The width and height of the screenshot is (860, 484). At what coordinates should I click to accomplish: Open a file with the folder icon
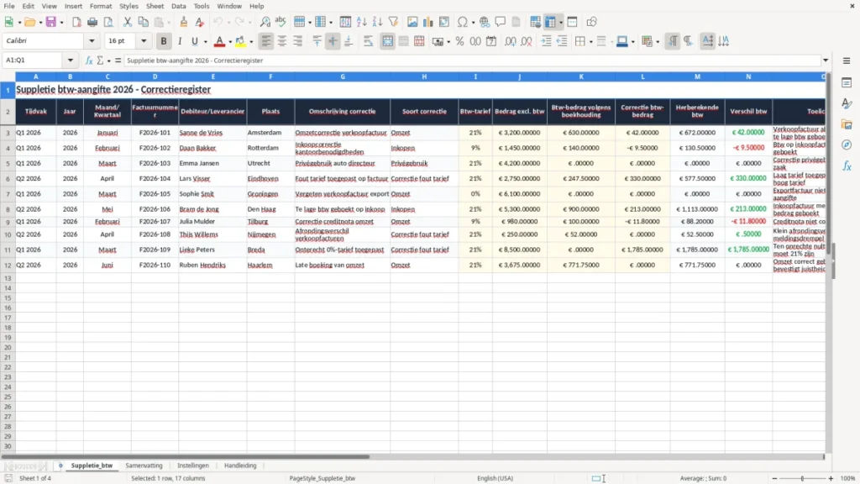coord(29,22)
